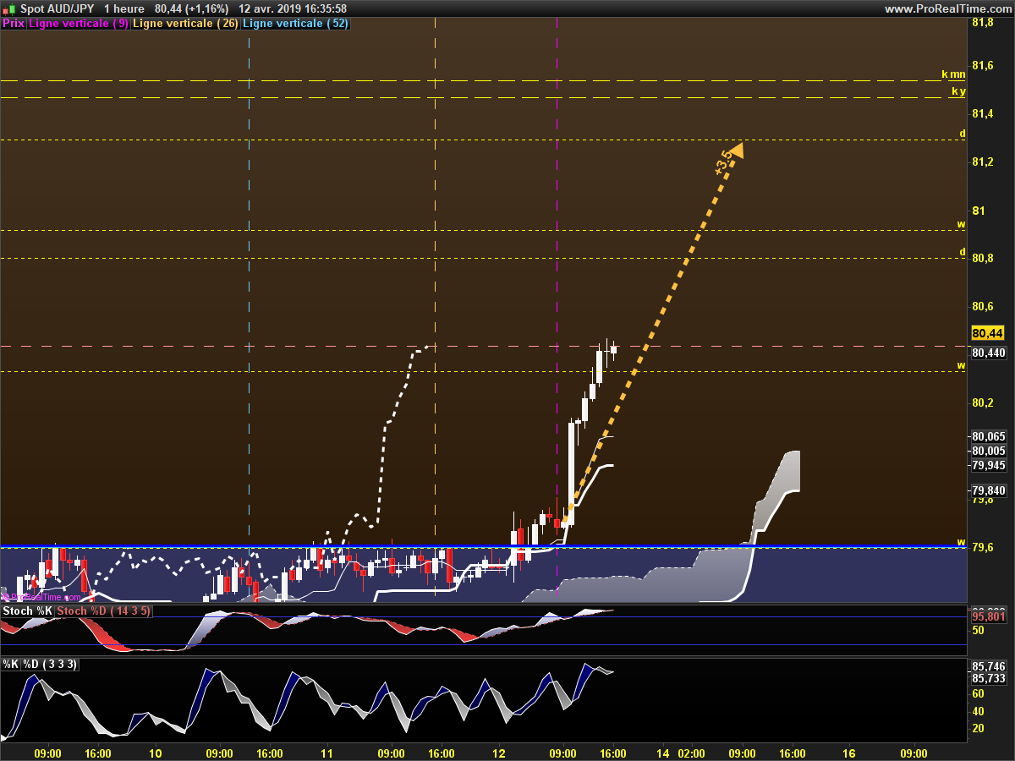Open the '1 heure' timeframe label

(123, 8)
